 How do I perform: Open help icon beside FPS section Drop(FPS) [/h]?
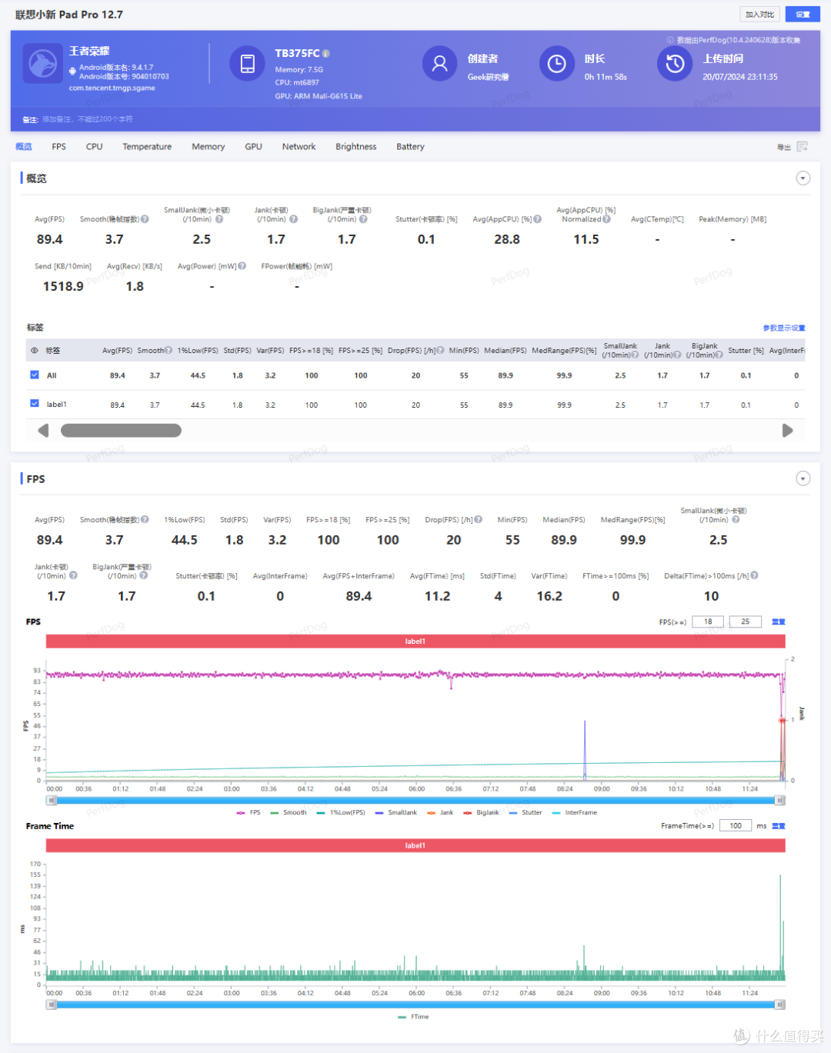coord(479,520)
